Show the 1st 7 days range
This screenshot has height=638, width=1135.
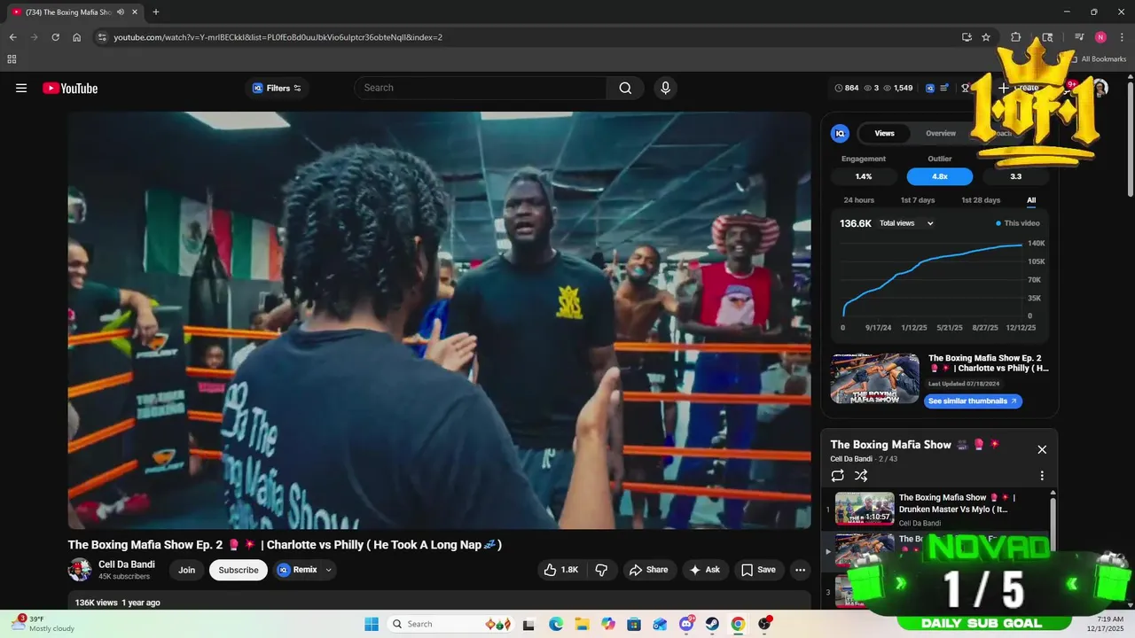point(918,200)
